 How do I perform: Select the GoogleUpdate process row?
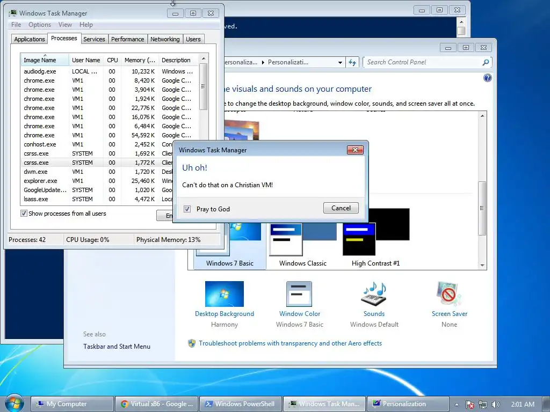pos(97,190)
